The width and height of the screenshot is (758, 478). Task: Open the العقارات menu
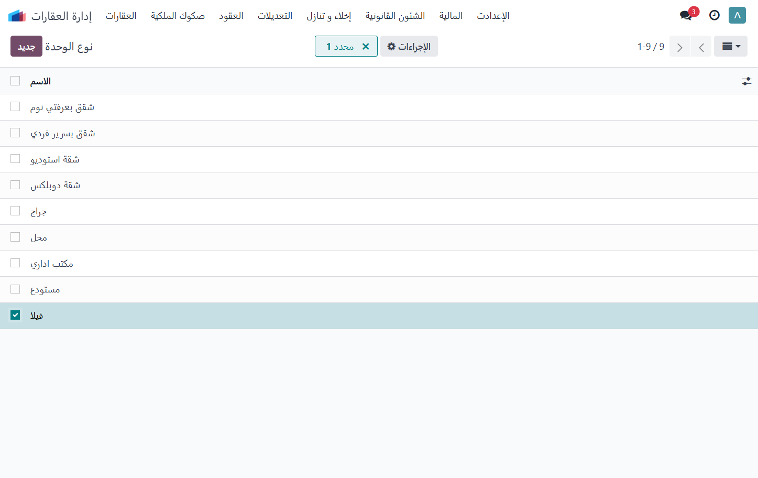(x=121, y=16)
